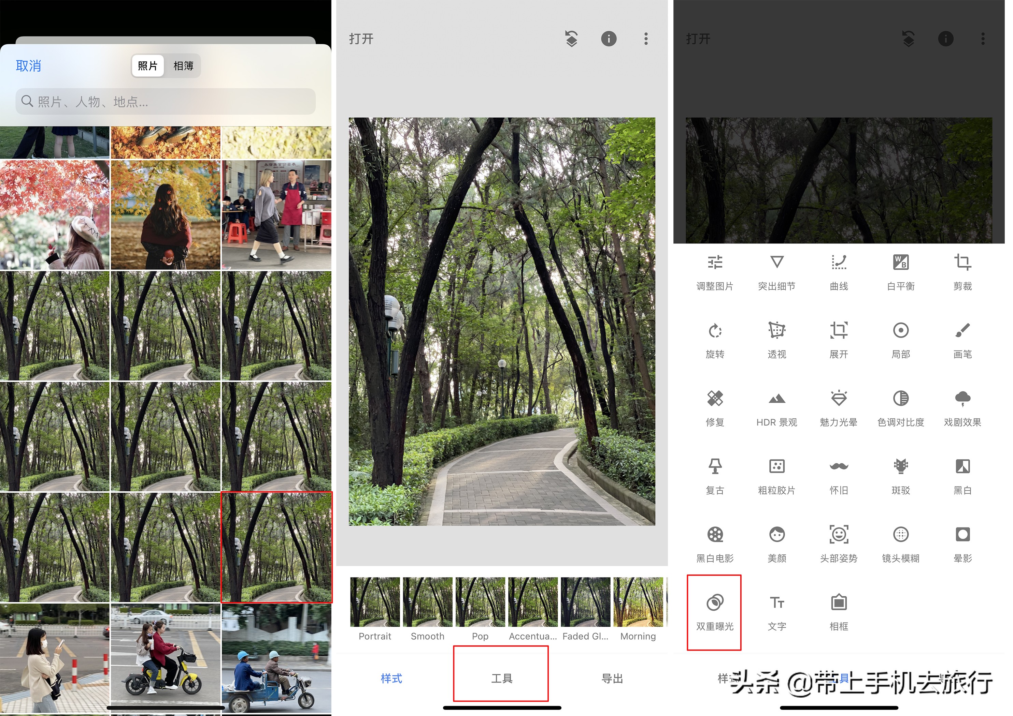Select the 剪裁 crop tool
This screenshot has width=1013, height=716.
coord(963,272)
